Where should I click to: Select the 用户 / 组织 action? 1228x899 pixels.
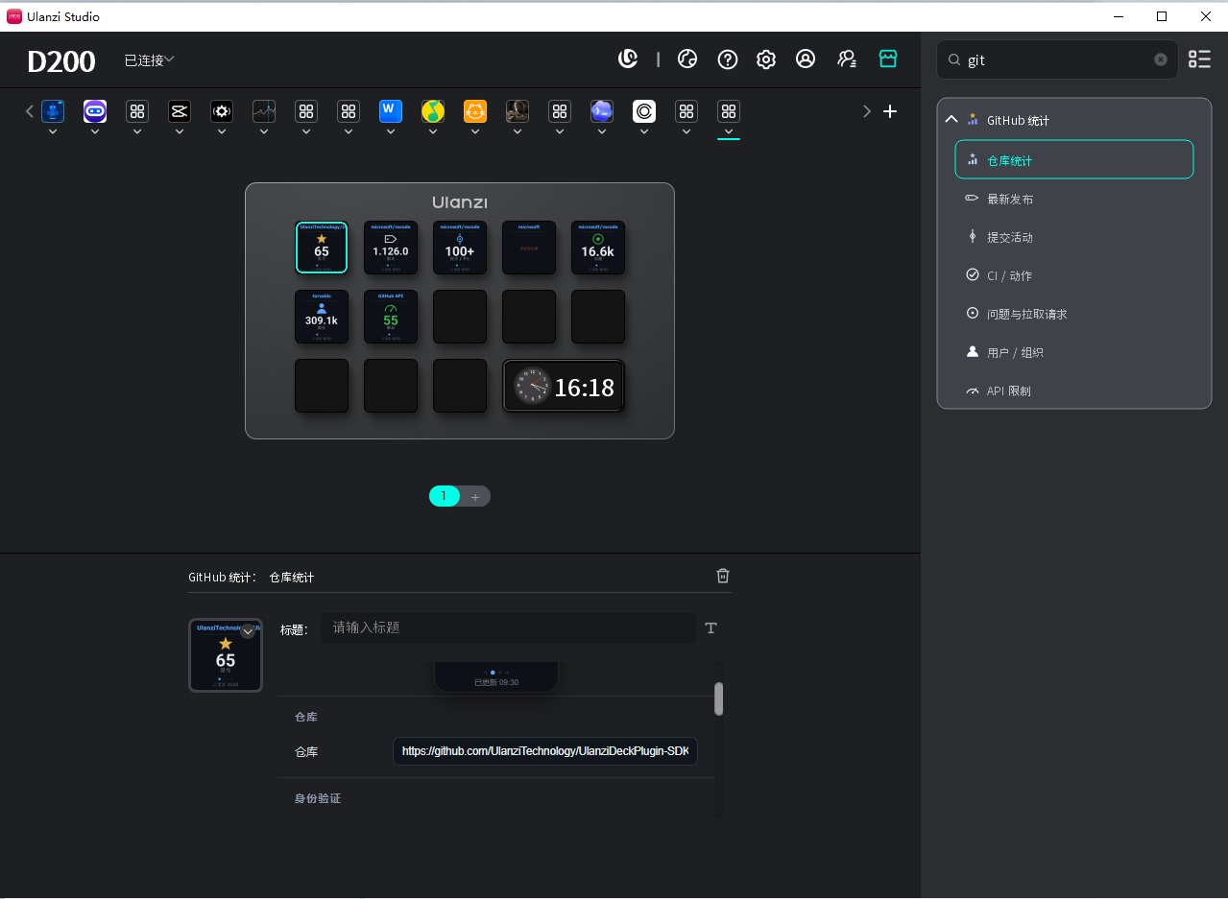[x=1074, y=352]
